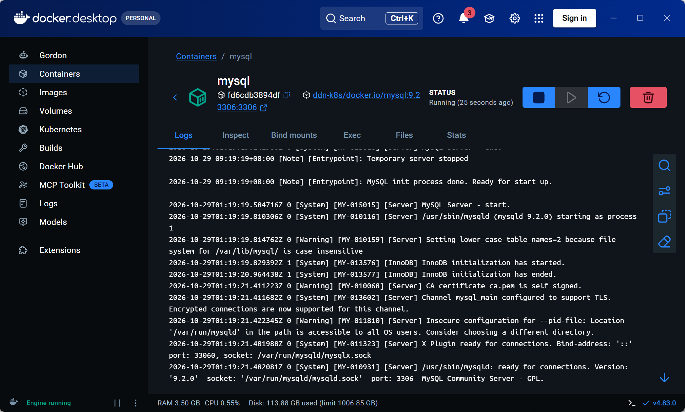This screenshot has width=685, height=412.
Task: Open notifications bell with 3 alerts
Action: (x=464, y=18)
